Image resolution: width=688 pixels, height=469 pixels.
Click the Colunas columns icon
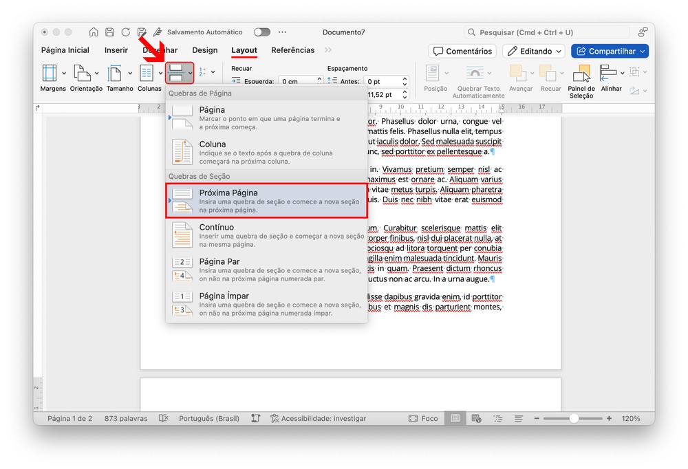coord(147,73)
